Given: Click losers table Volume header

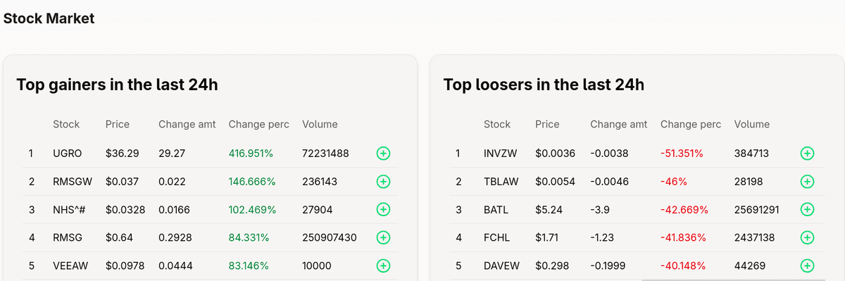Looking at the screenshot, I should pyautogui.click(x=752, y=124).
